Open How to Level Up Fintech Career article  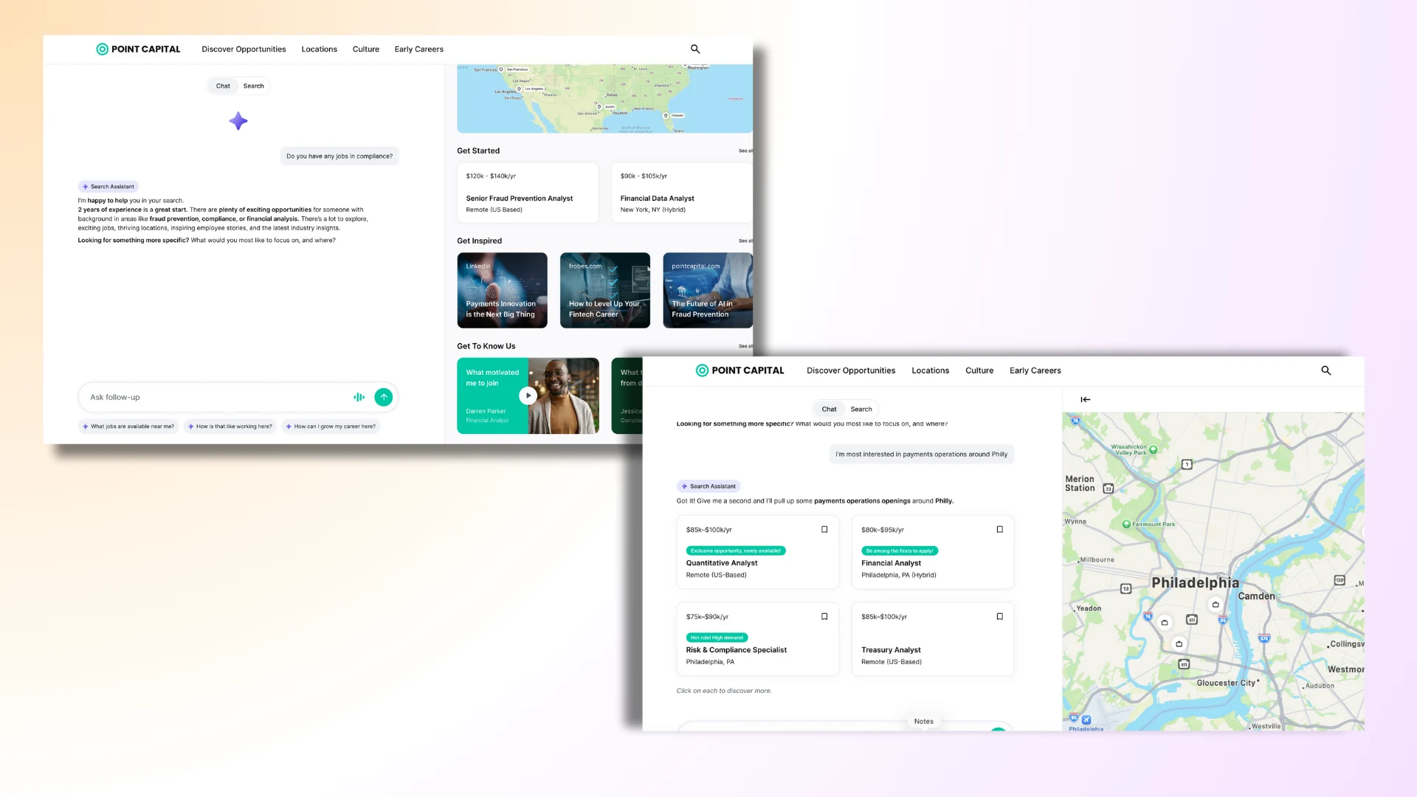click(604, 290)
